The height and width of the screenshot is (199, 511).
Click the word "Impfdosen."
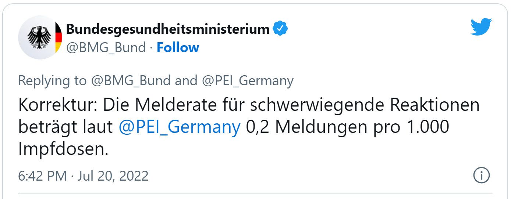(x=64, y=149)
